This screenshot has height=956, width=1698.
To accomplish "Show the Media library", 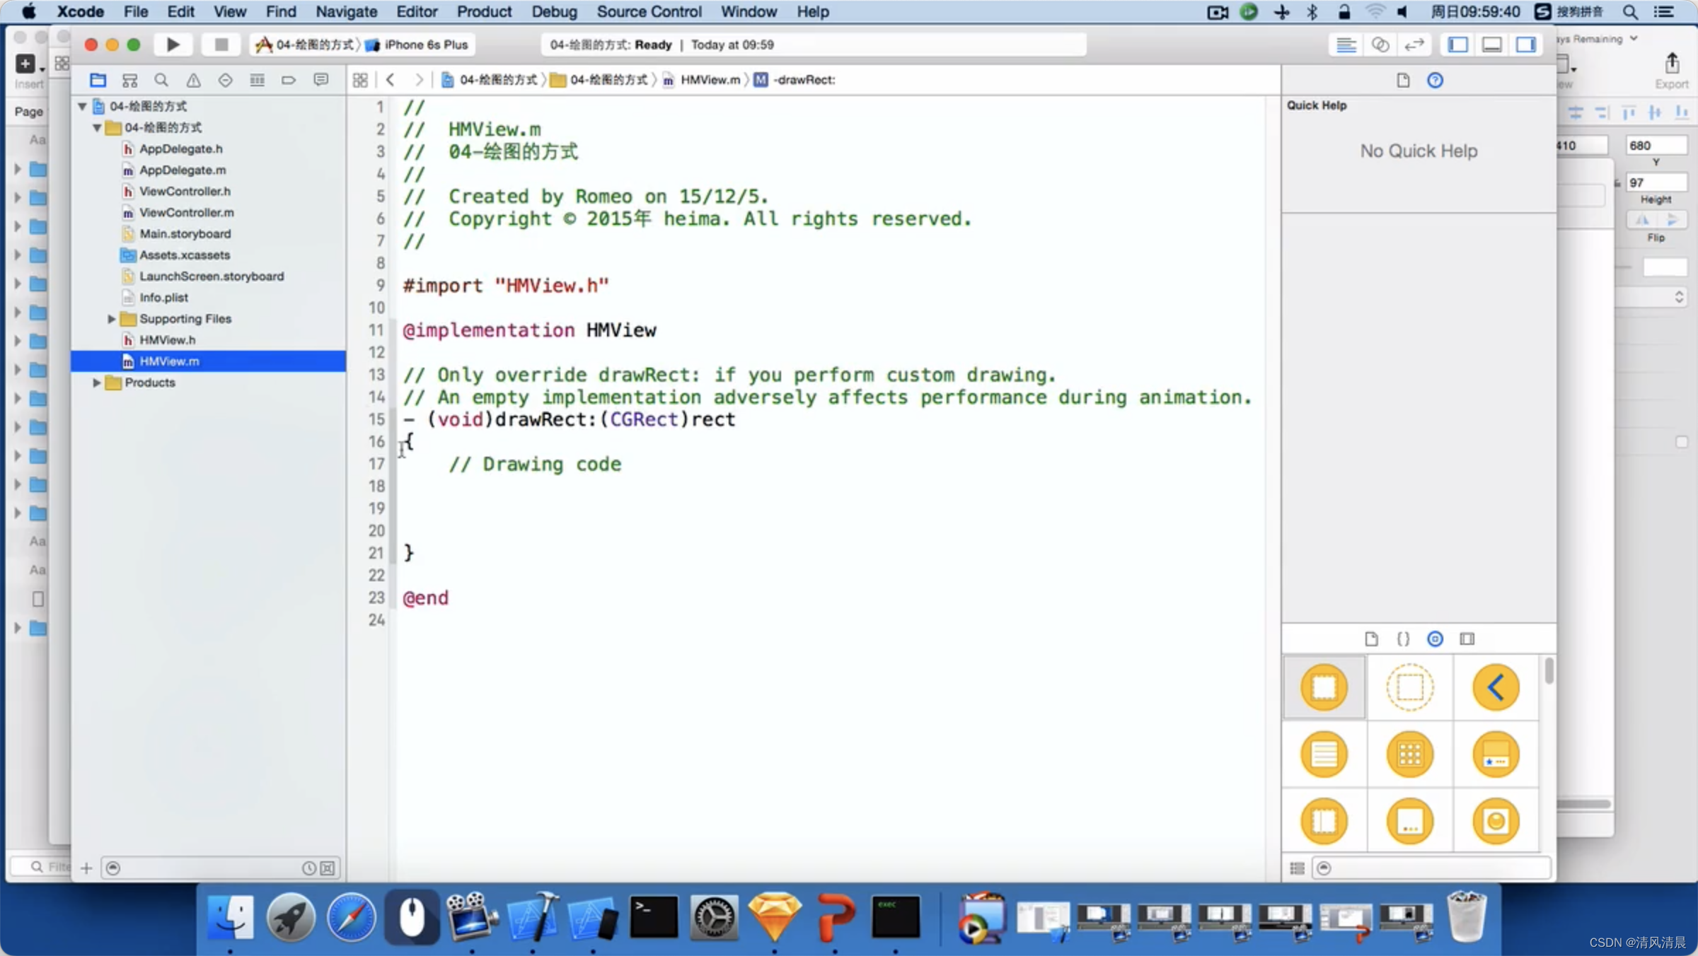I will [1467, 639].
